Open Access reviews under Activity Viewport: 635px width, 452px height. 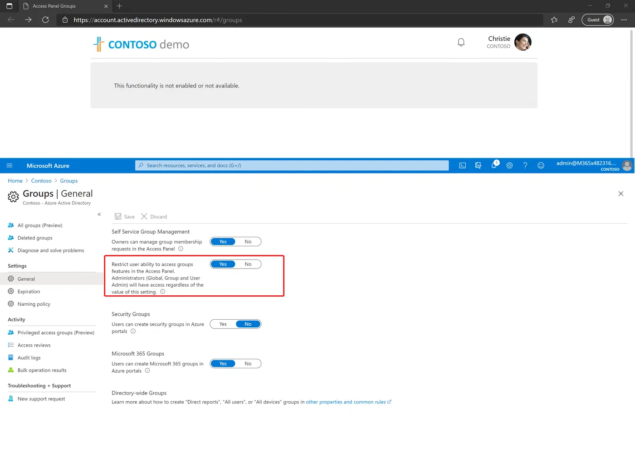(x=34, y=345)
